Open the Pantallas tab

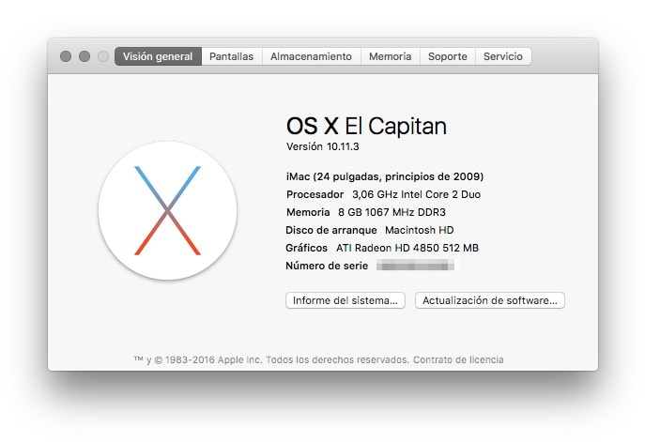tap(232, 56)
